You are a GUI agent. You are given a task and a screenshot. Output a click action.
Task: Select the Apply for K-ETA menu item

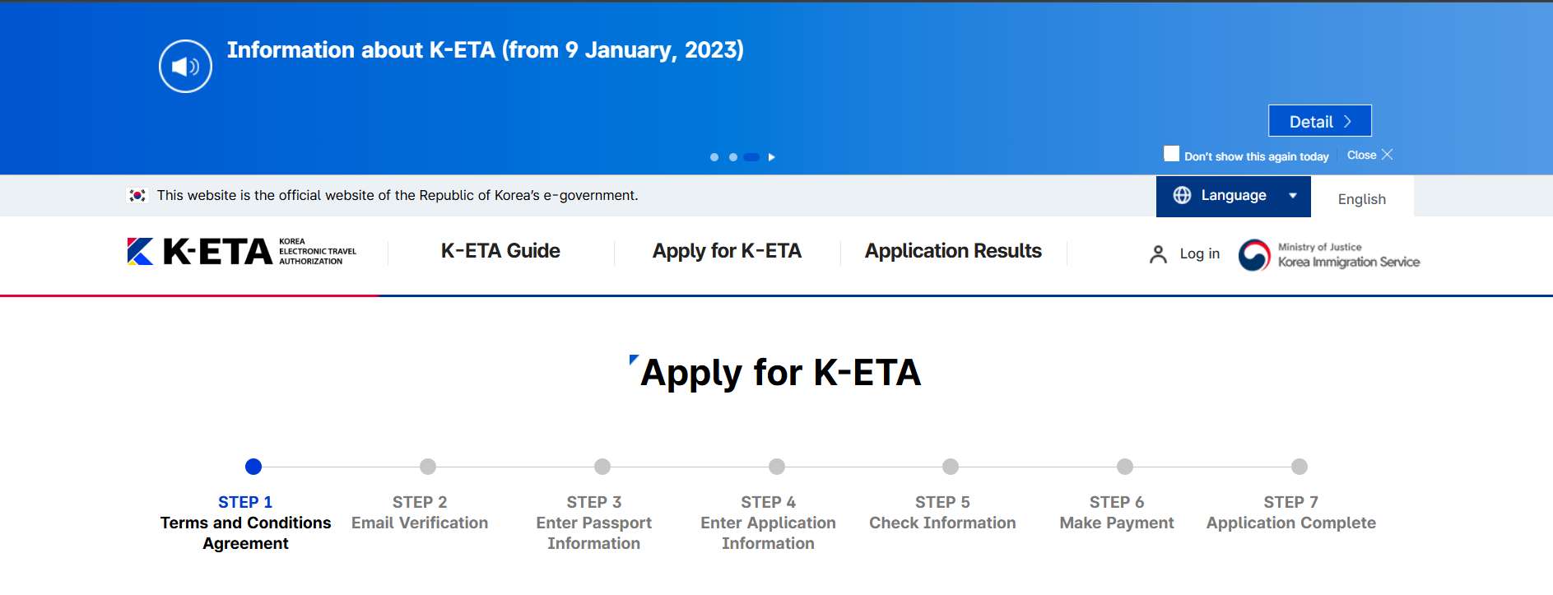click(728, 251)
